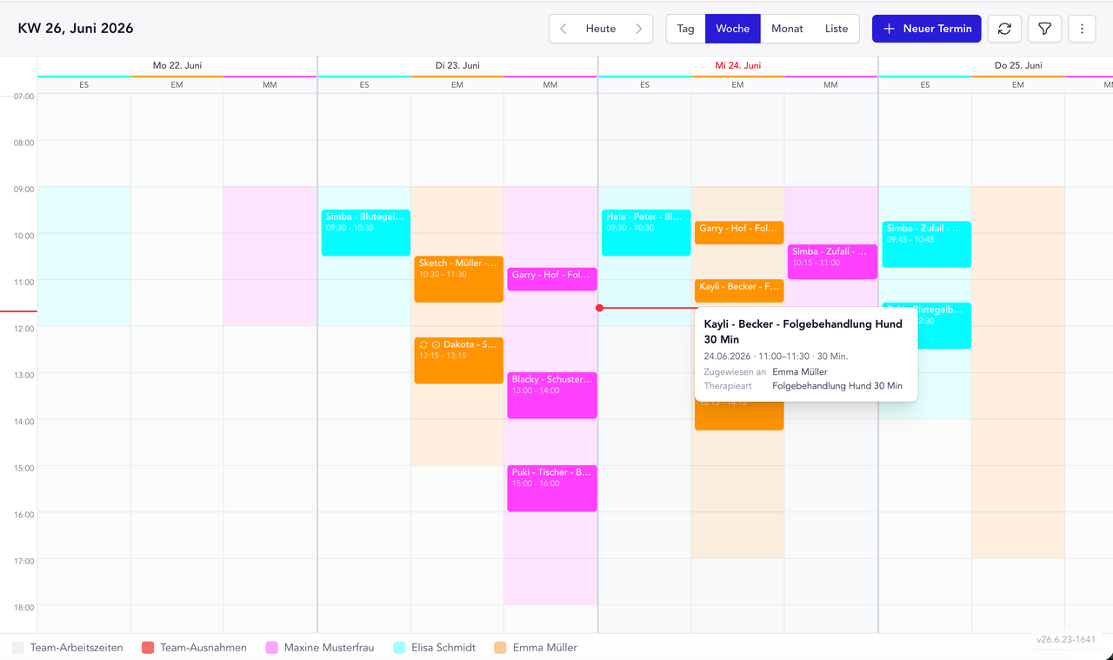1113x660 pixels.
Task: Click the plus Neuer Termin button
Action: click(927, 29)
